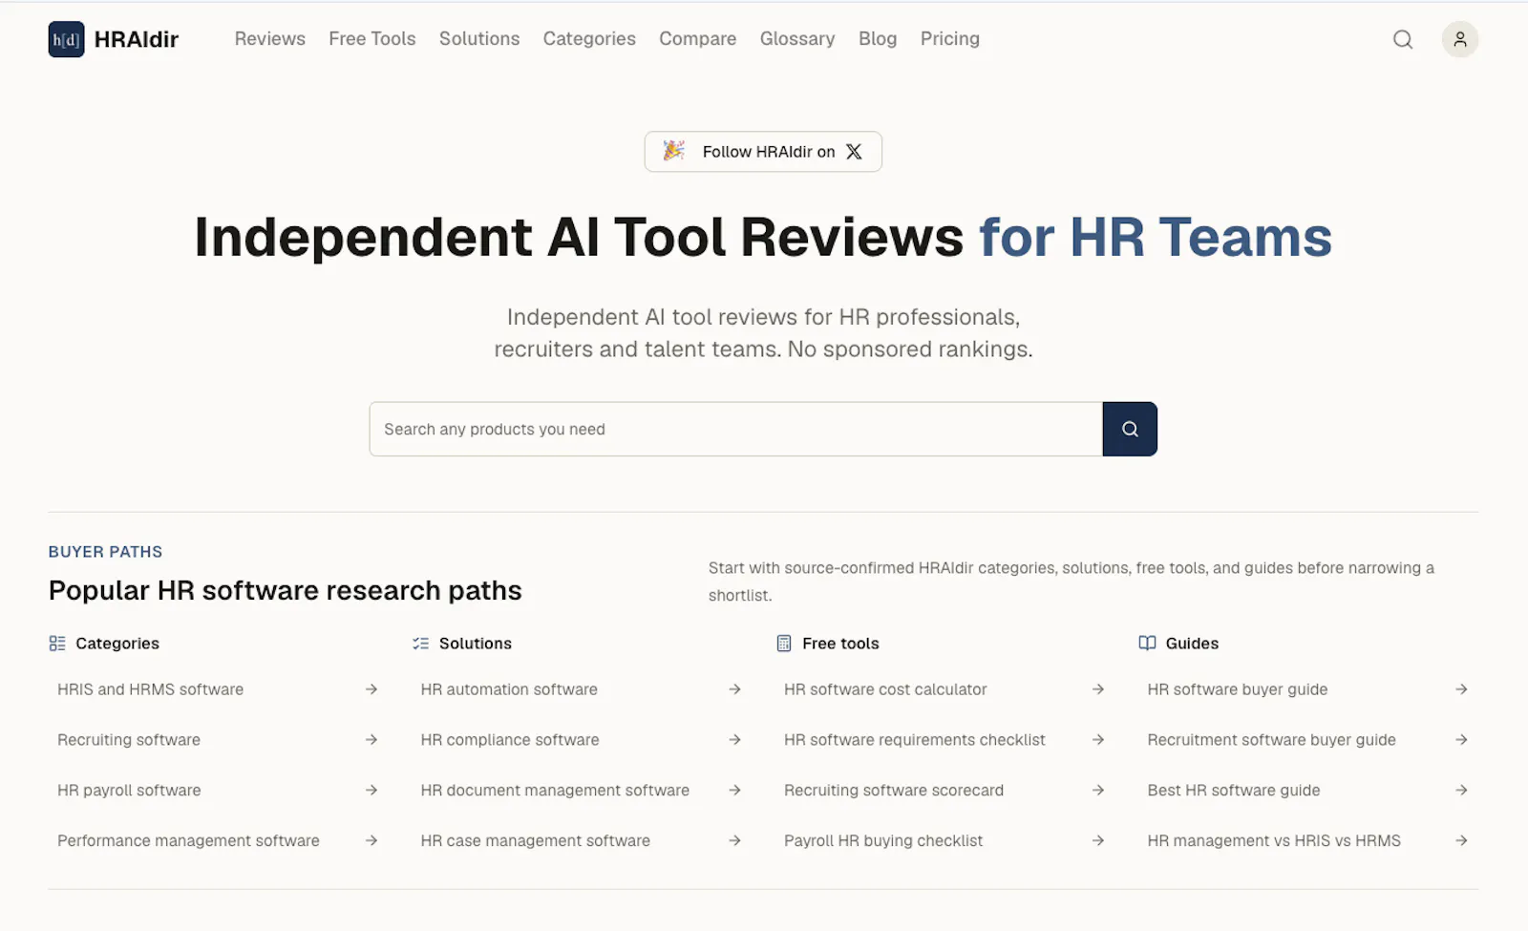Image resolution: width=1528 pixels, height=931 pixels.
Task: Click Popular HR software research paths heading
Action: coord(286,591)
